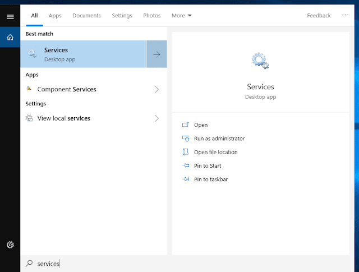The image size is (359, 272).
Task: Switch to the Settings tab
Action: (x=122, y=16)
